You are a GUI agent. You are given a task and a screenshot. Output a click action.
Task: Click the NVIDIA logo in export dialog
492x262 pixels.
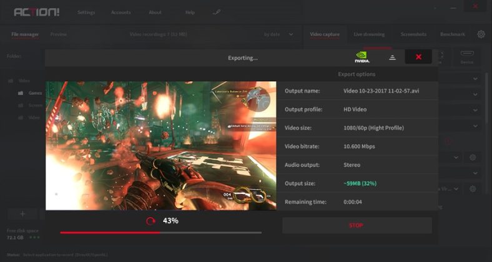pos(362,57)
